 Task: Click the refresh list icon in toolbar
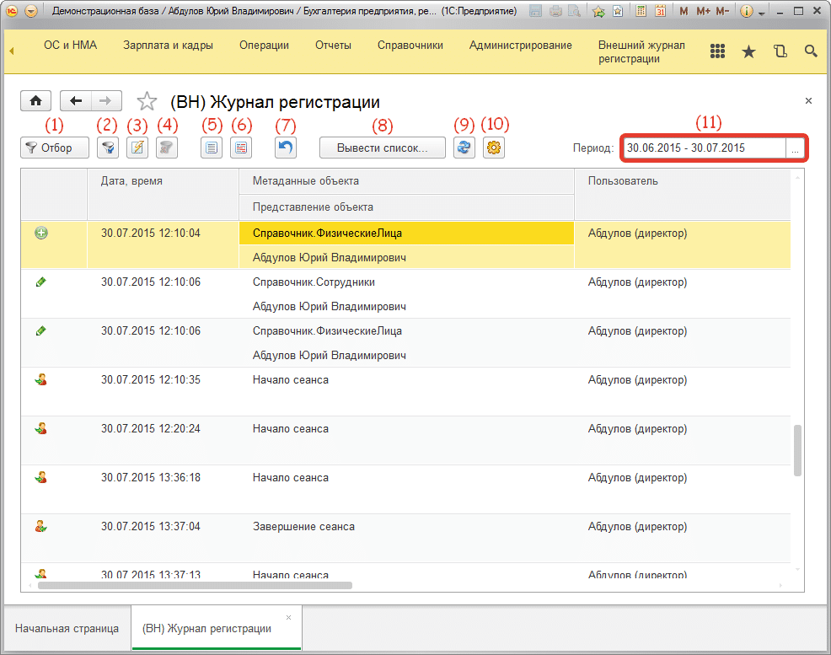[x=464, y=148]
